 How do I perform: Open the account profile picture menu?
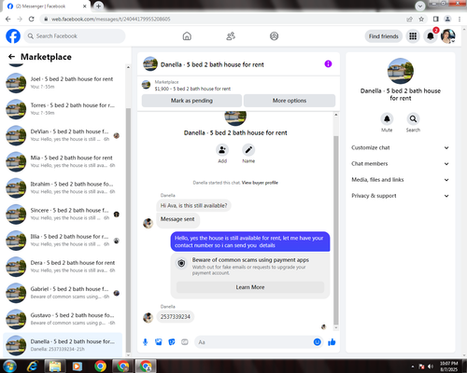(x=447, y=36)
